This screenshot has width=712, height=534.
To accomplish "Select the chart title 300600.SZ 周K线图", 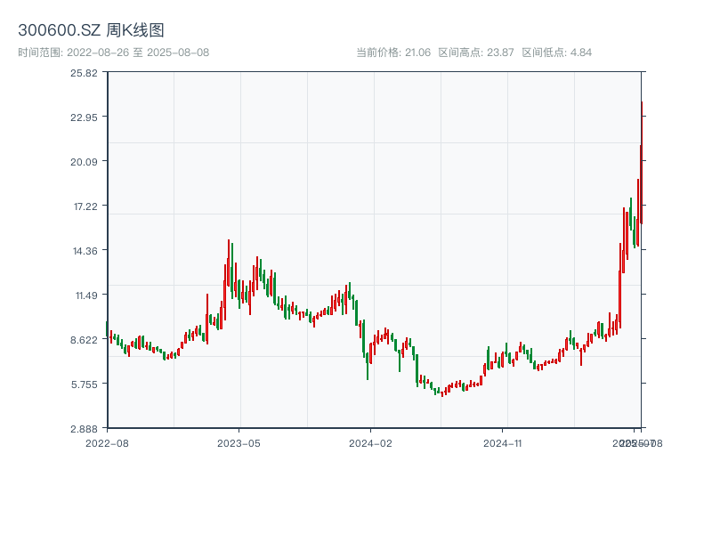I will click(x=91, y=30).
